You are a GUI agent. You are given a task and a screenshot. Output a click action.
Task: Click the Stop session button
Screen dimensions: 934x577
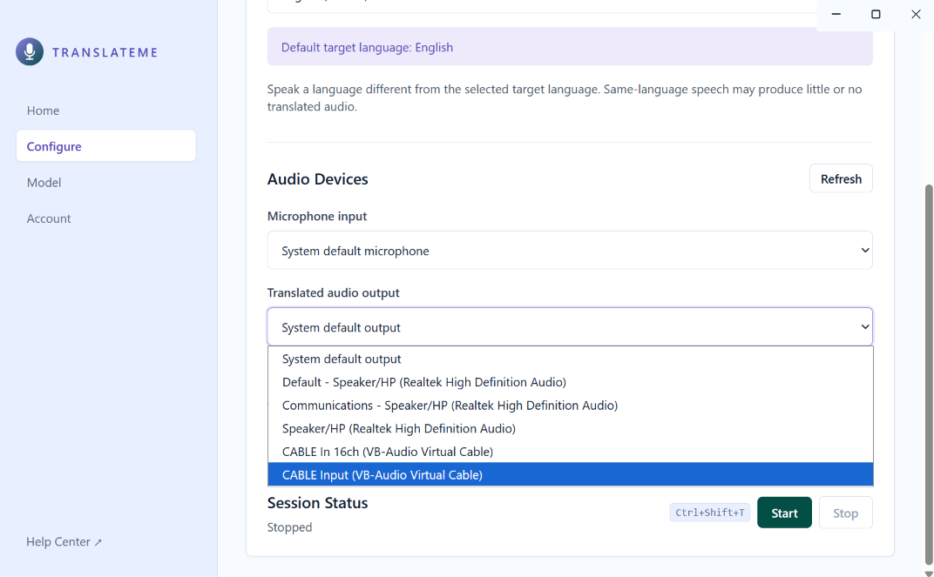[845, 513]
